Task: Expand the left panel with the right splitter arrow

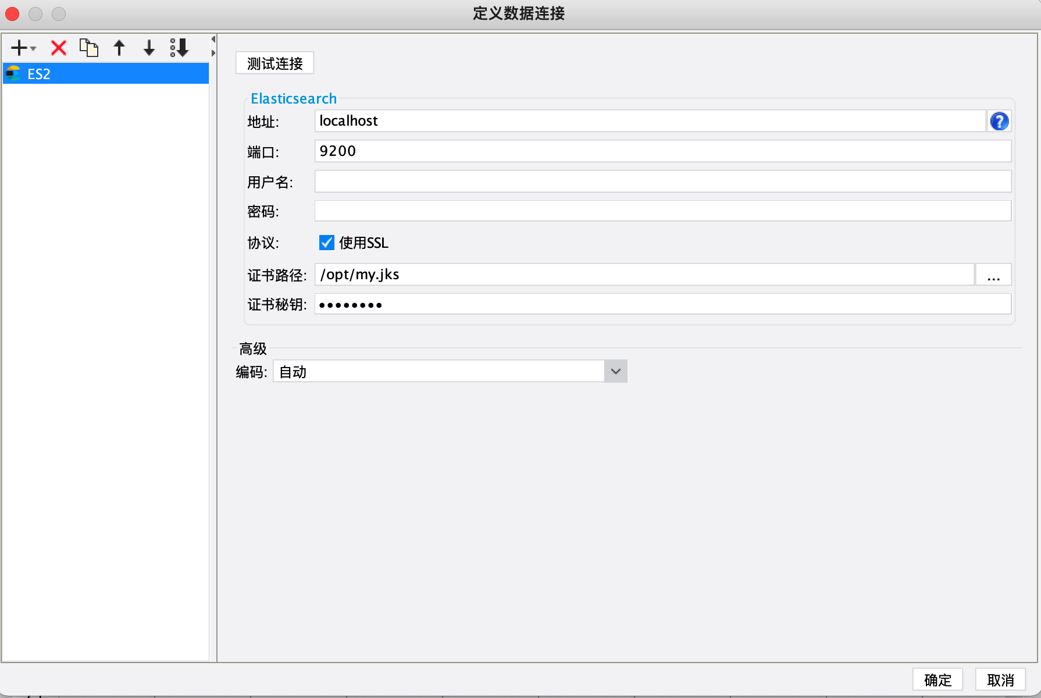Action: (x=213, y=53)
